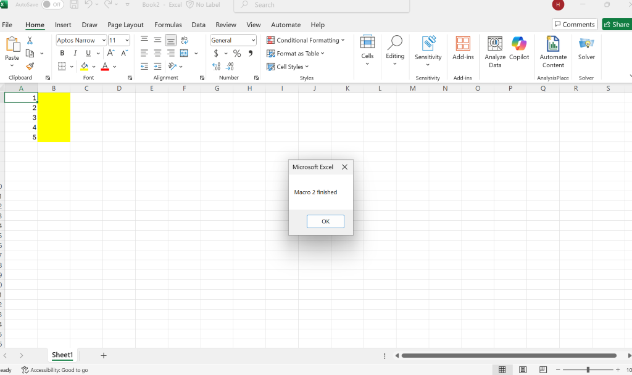This screenshot has width=632, height=375.
Task: Close the Microsoft Excel message dialog
Action: [x=344, y=167]
